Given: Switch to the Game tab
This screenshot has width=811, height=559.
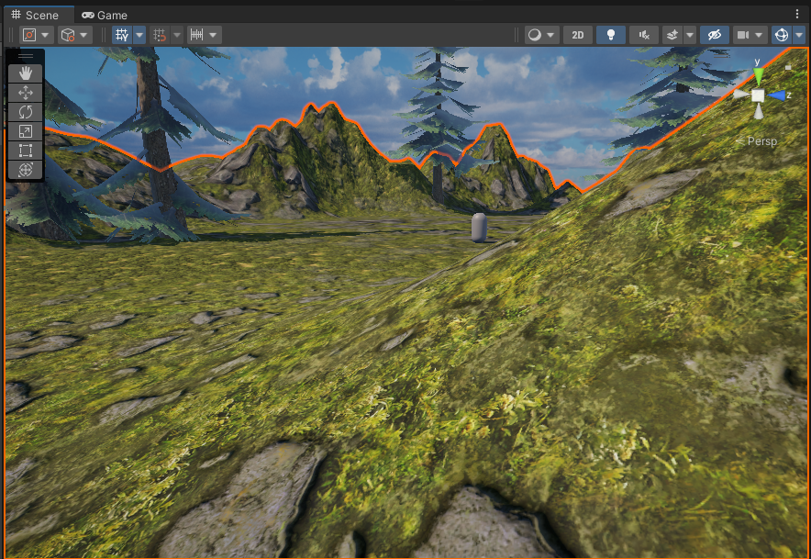Looking at the screenshot, I should tap(105, 15).
